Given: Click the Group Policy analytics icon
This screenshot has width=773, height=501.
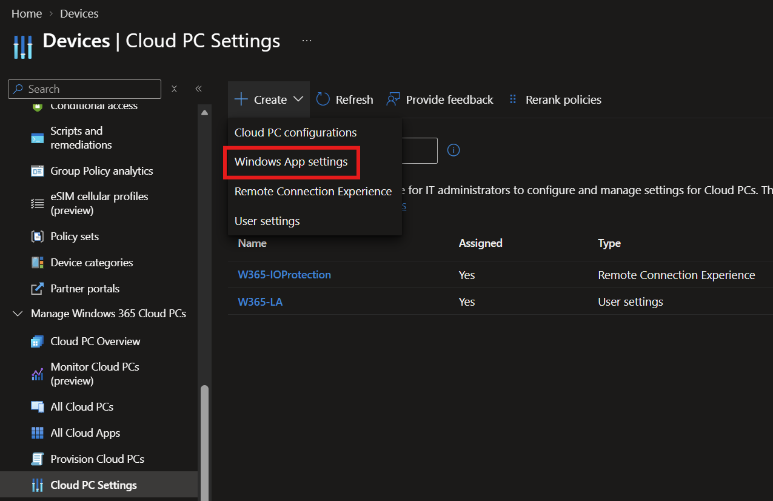Looking at the screenshot, I should tap(38, 171).
